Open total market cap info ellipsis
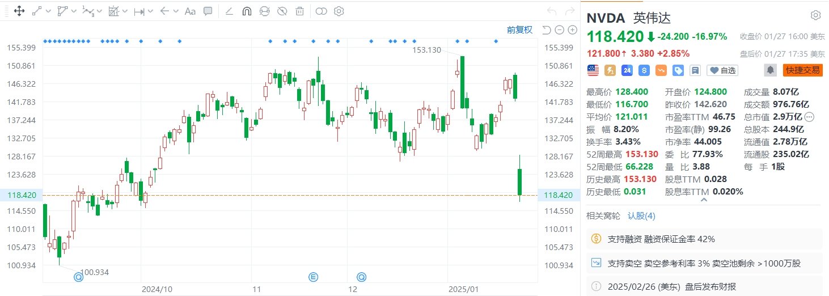Image resolution: width=829 pixels, height=296 pixels. pyautogui.click(x=809, y=117)
